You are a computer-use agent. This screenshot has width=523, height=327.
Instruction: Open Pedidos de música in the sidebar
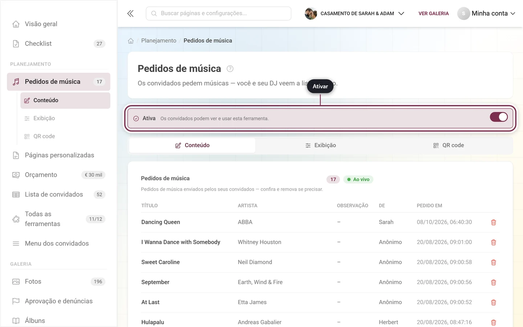click(58, 82)
